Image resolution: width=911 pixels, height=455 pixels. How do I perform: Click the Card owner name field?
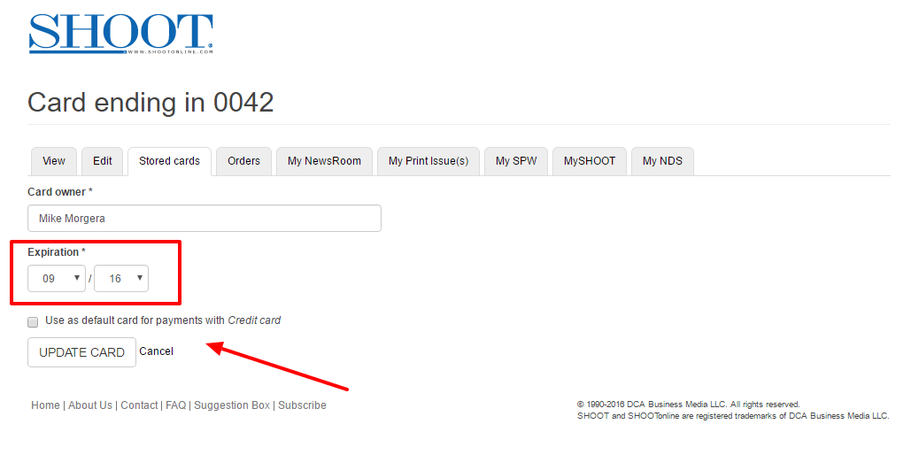205,219
